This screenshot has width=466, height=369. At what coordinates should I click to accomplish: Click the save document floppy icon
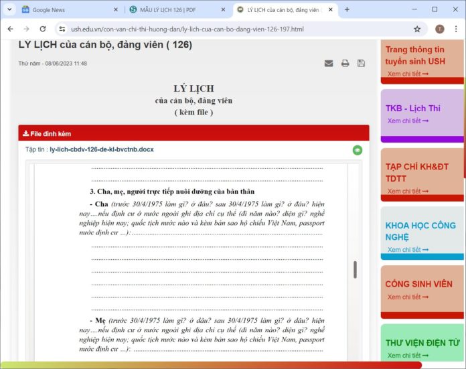click(x=362, y=64)
